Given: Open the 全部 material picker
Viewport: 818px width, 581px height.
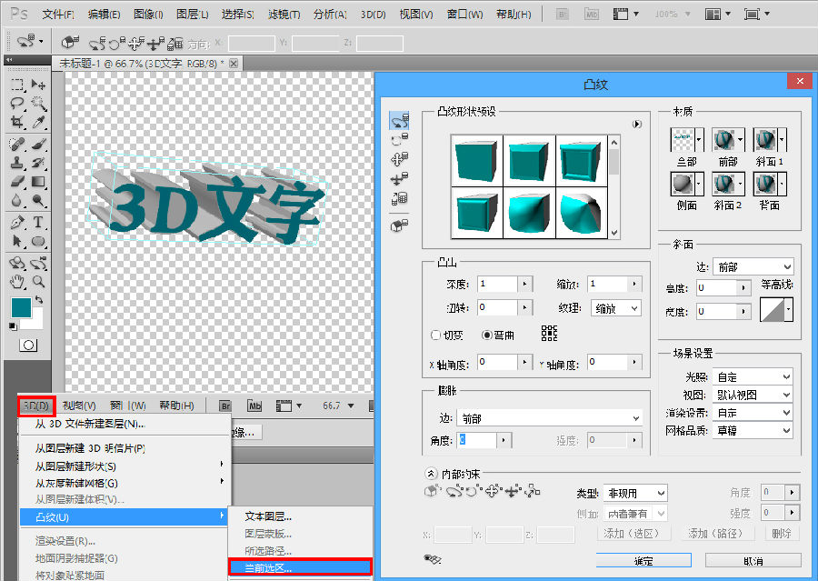Looking at the screenshot, I should coord(686,140).
